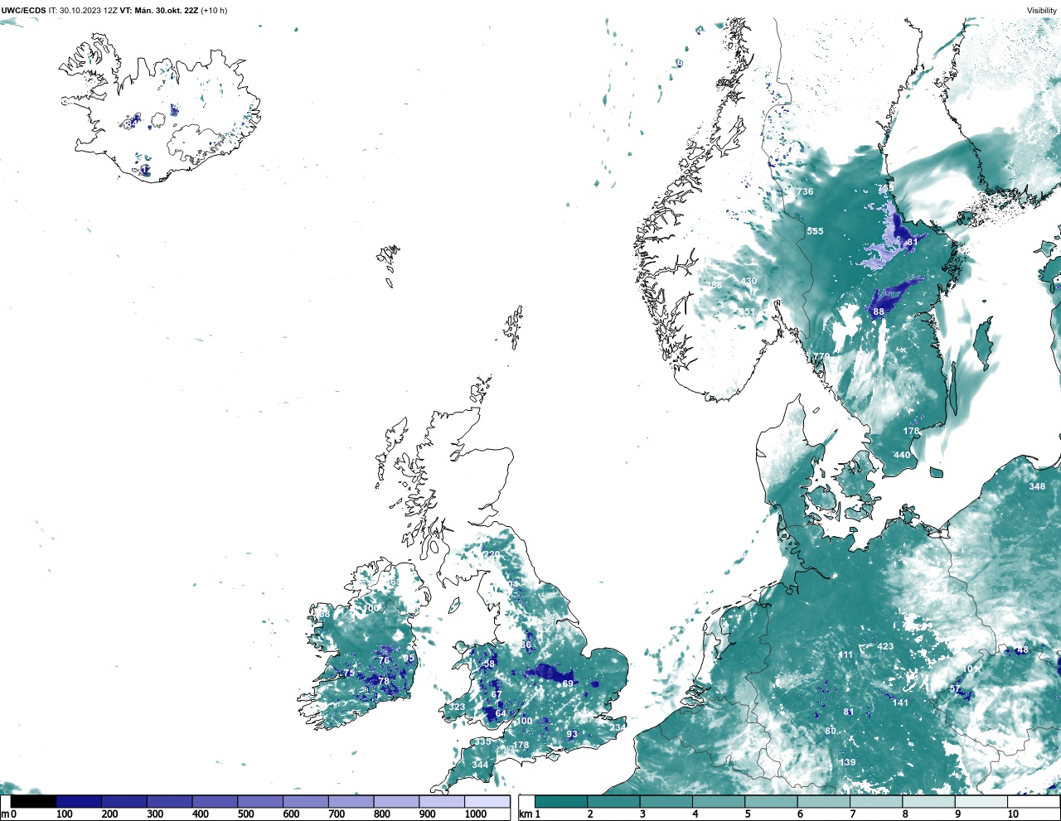
Task: Click the 386 value over Norway
Action: coord(714,285)
